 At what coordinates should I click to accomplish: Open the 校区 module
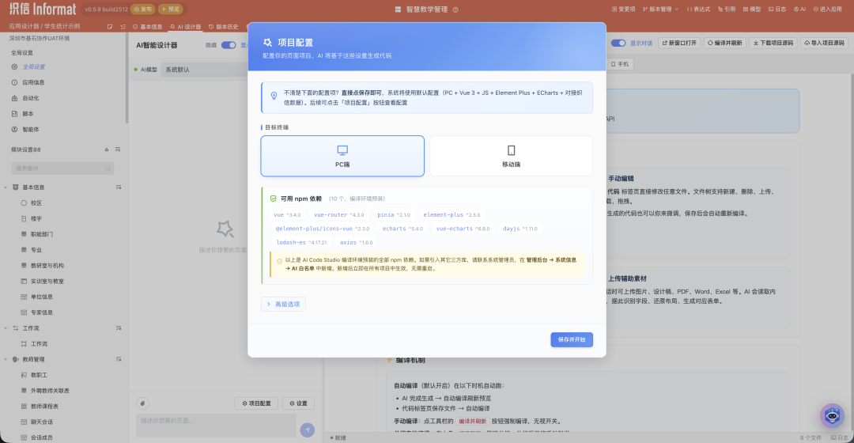[x=36, y=203]
